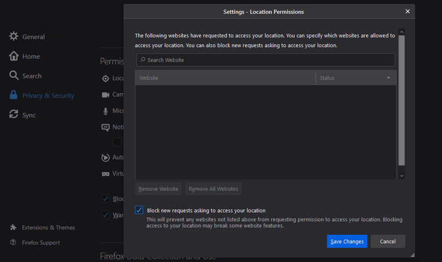Click into the Search Website input field

pyautogui.click(x=266, y=60)
